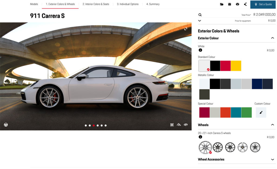Click the 'Custom Colour' label
The width and height of the screenshot is (277, 169).
click(262, 104)
